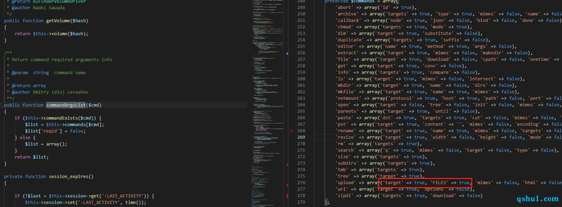Click the 'subdirs' key on line 273
Screen dimensions: 562x207
point(347,163)
